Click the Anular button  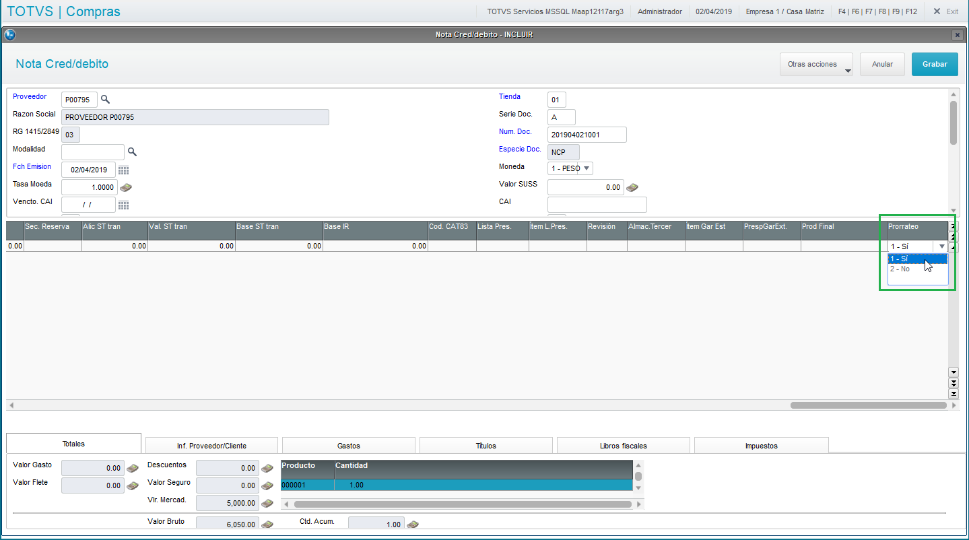pyautogui.click(x=882, y=65)
